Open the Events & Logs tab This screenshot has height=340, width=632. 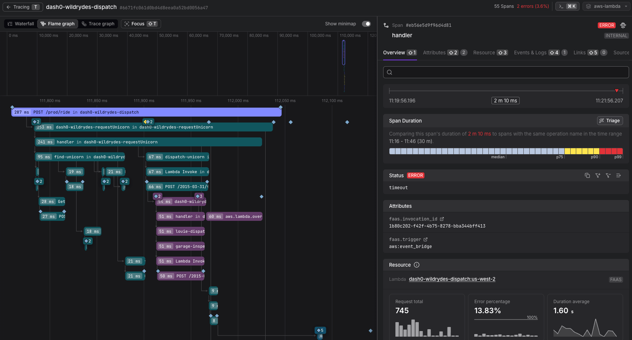(540, 53)
